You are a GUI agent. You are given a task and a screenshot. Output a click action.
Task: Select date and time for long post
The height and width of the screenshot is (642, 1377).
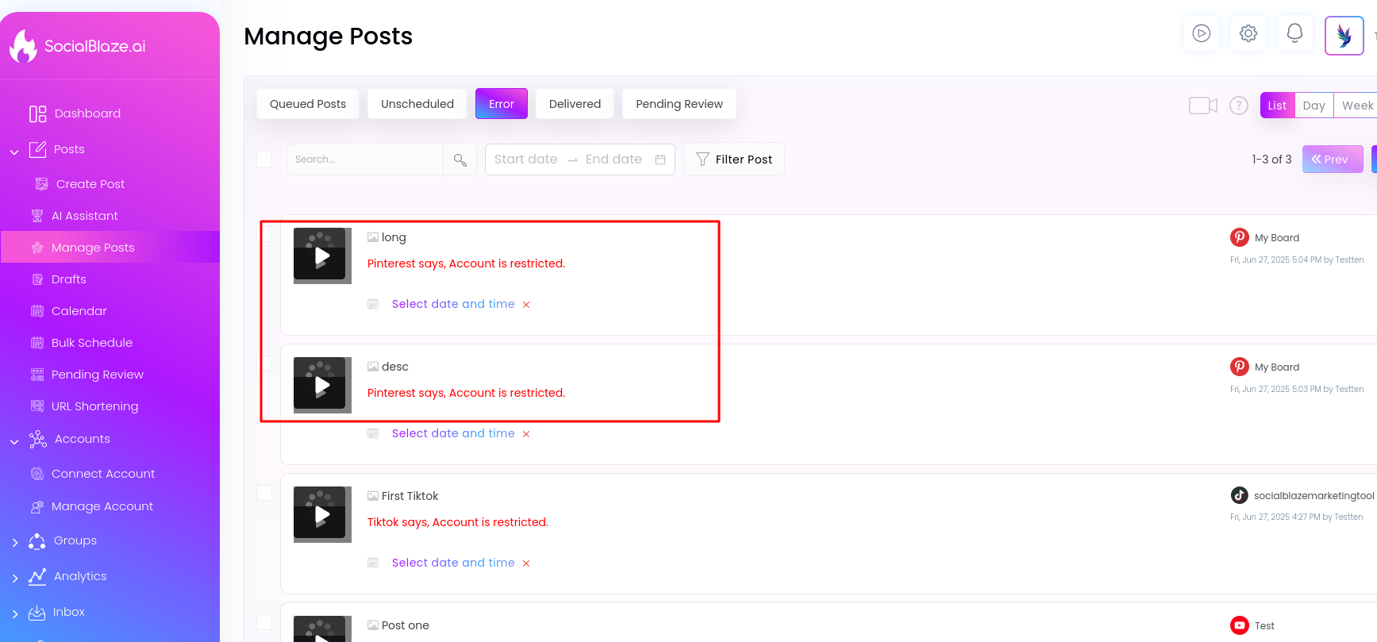point(453,304)
